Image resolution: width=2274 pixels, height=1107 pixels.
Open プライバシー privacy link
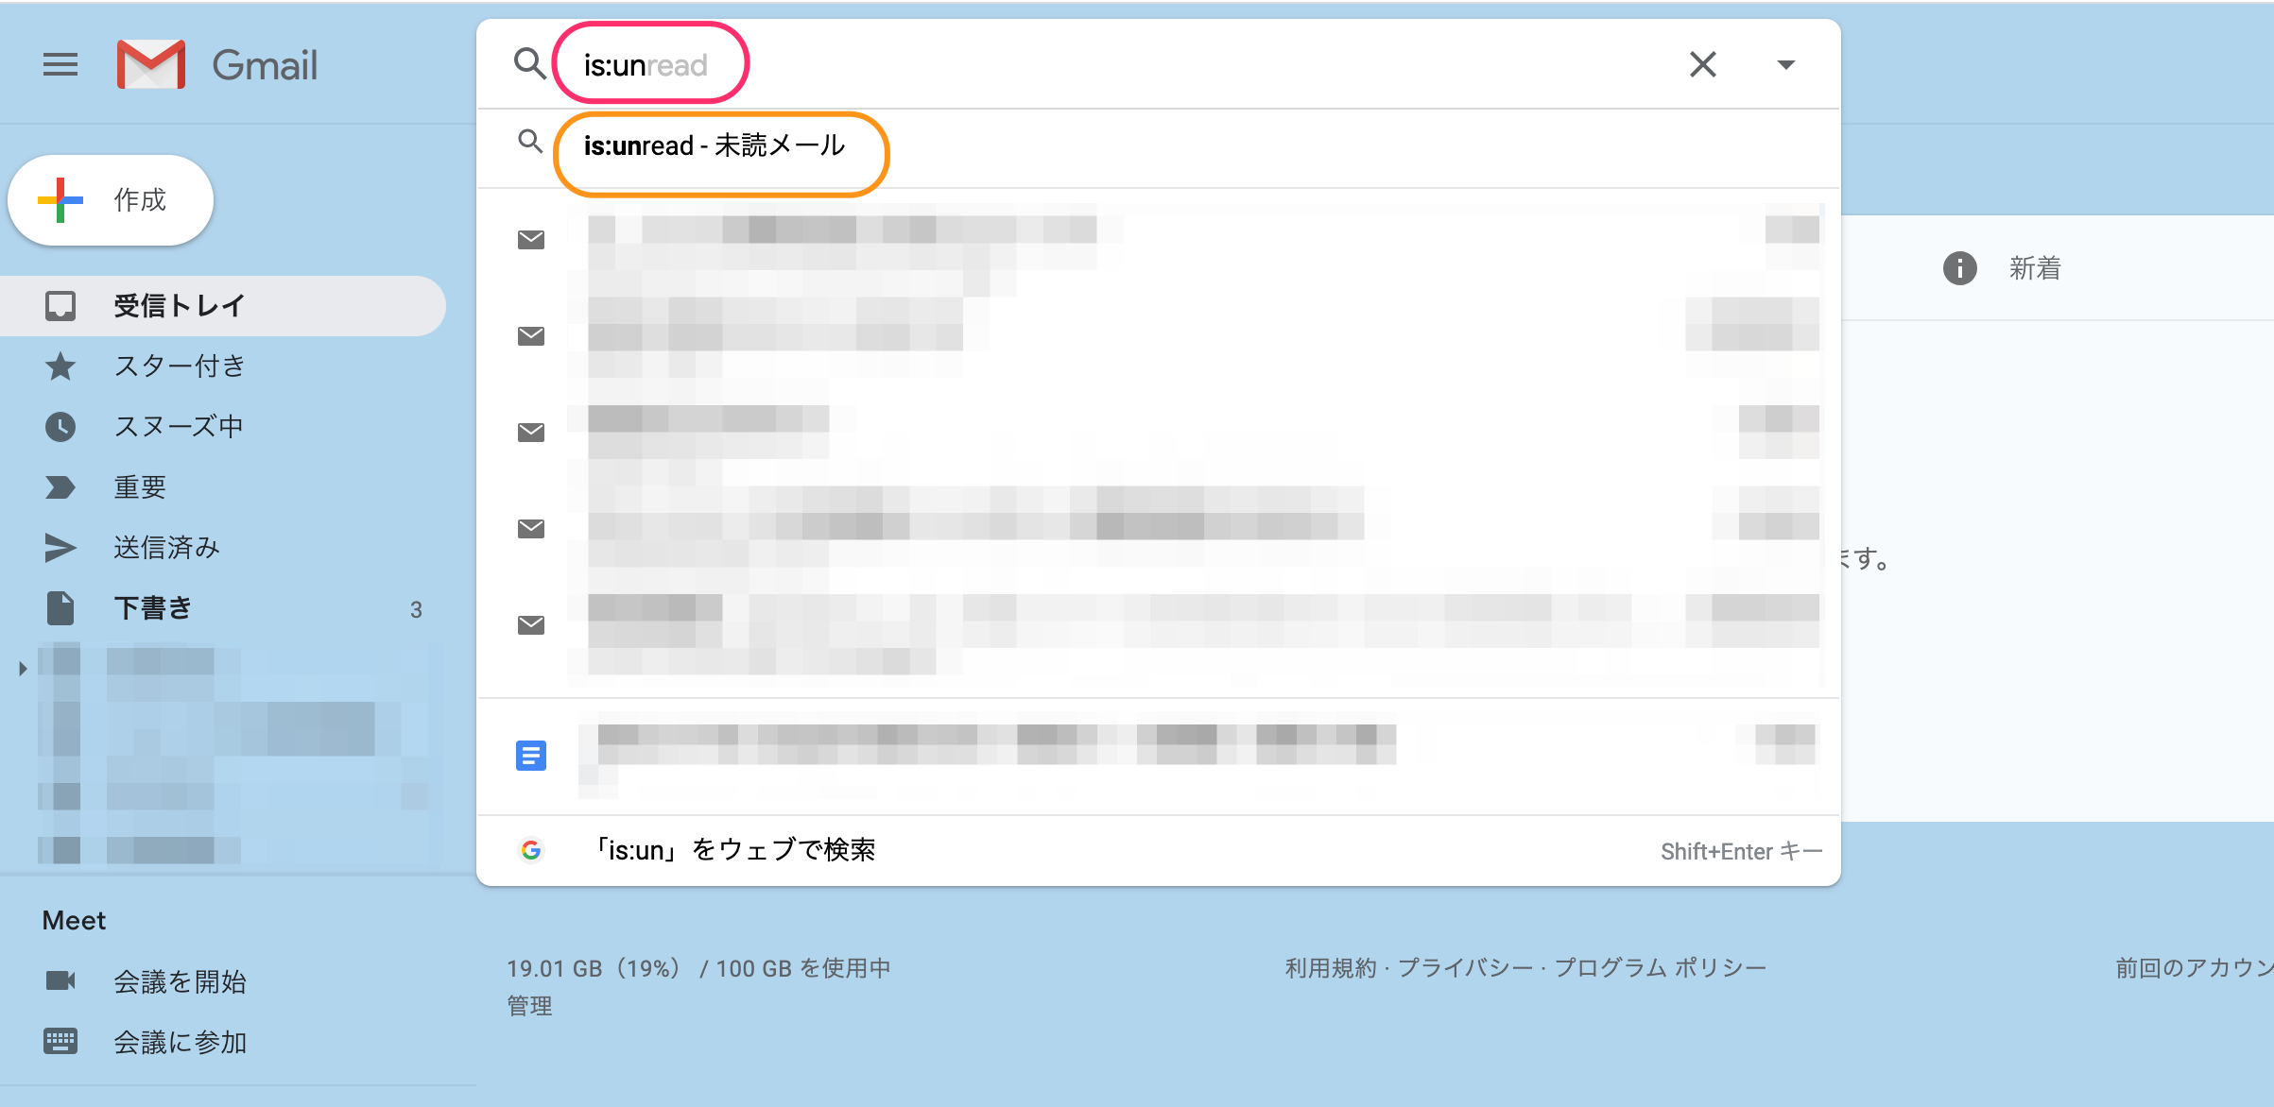pos(1465,968)
